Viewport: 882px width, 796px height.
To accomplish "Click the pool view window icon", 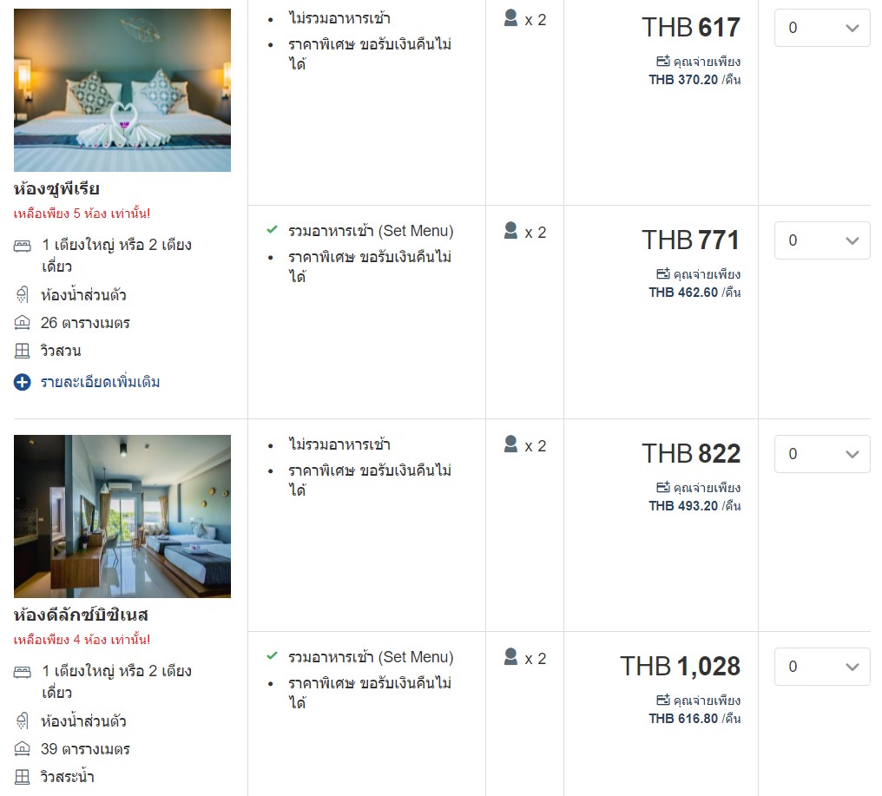I will [23, 777].
